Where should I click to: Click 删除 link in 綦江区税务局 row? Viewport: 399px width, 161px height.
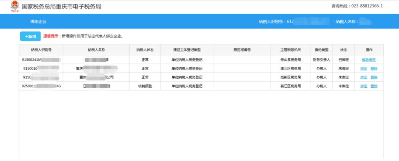coord(374,86)
